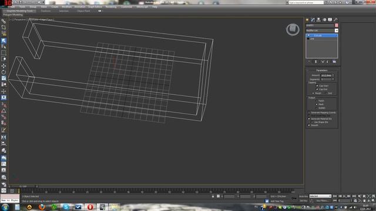Open the Help menu
The width and height of the screenshot is (376, 211).
click(x=155, y=6)
